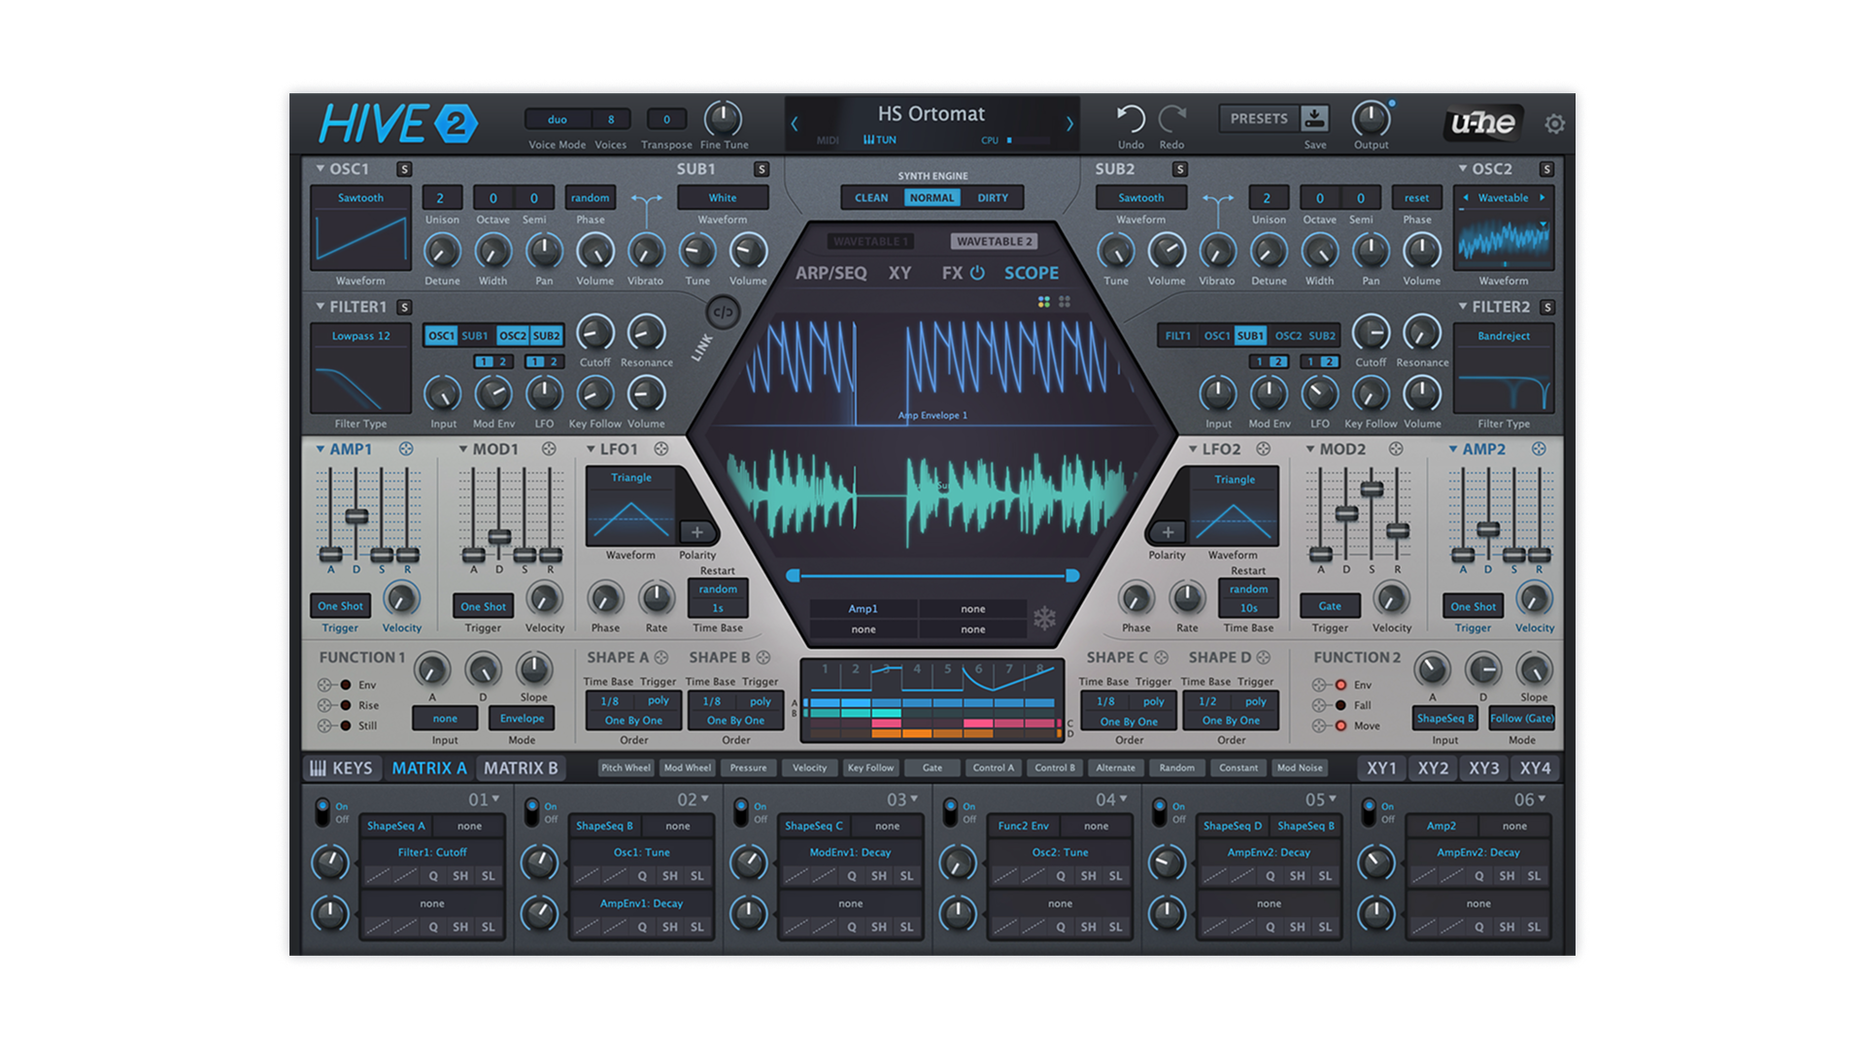Click the LFO2 drag-target crosshair icon
This screenshot has height=1049, width=1865.
coord(1263,449)
